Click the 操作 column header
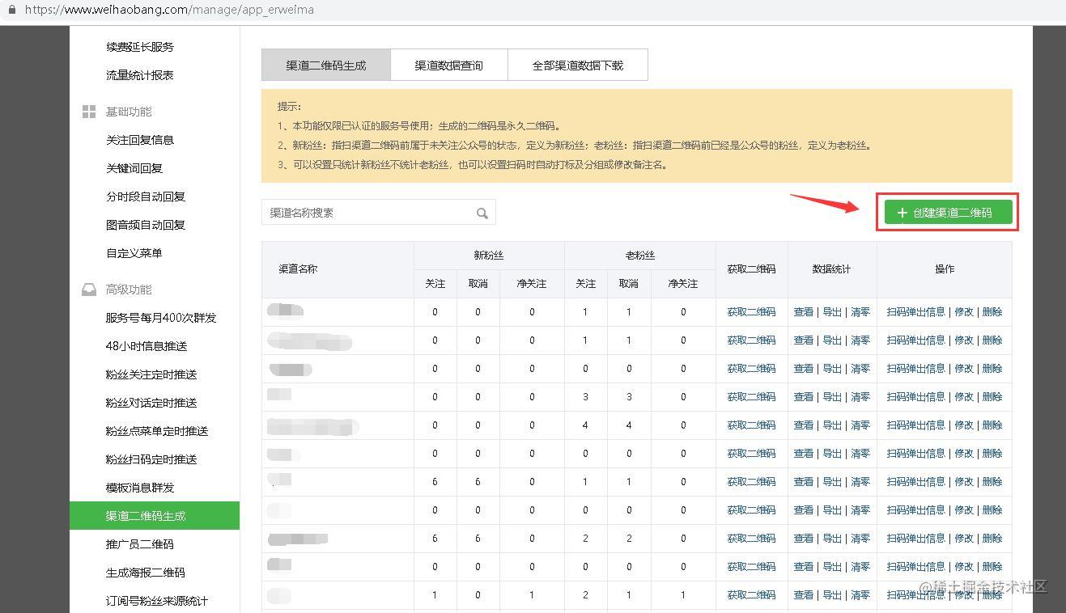Image resolution: width=1066 pixels, height=613 pixels. (945, 269)
